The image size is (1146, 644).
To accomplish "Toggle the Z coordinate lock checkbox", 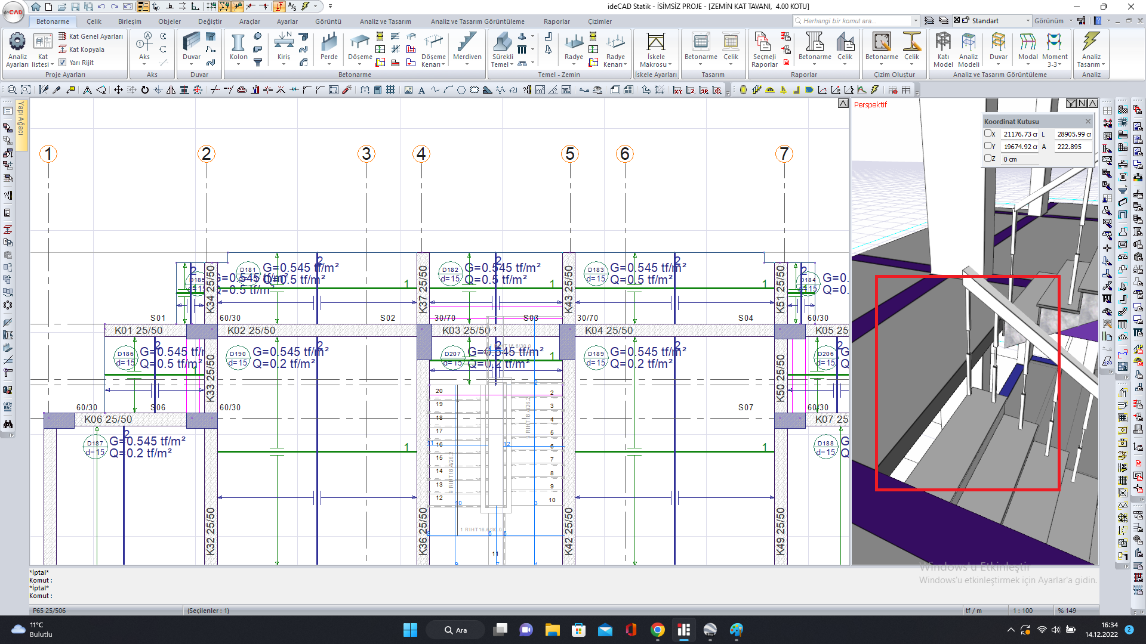I will [x=988, y=158].
